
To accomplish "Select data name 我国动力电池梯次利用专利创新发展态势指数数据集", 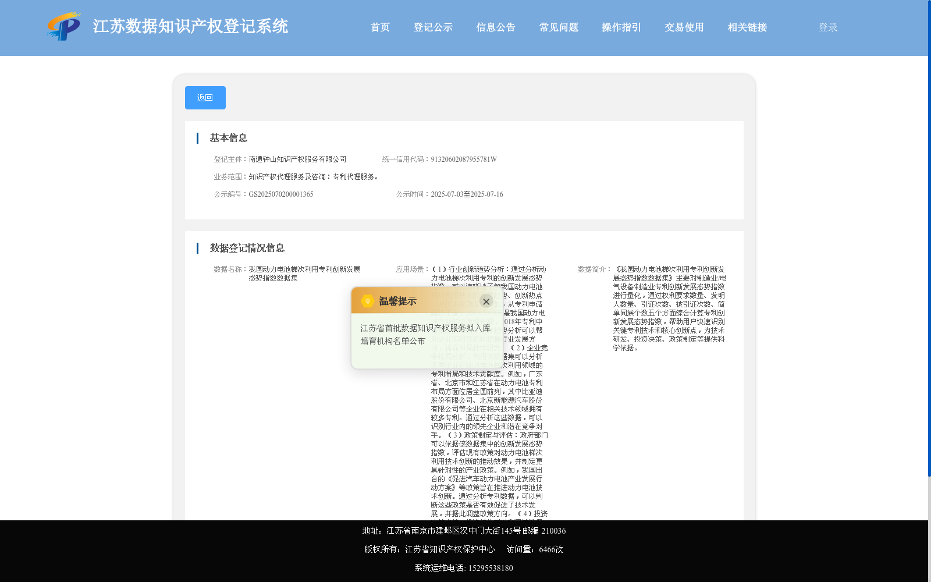I will pyautogui.click(x=305, y=274).
